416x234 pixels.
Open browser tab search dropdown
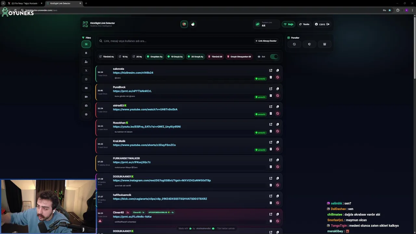click(3, 3)
